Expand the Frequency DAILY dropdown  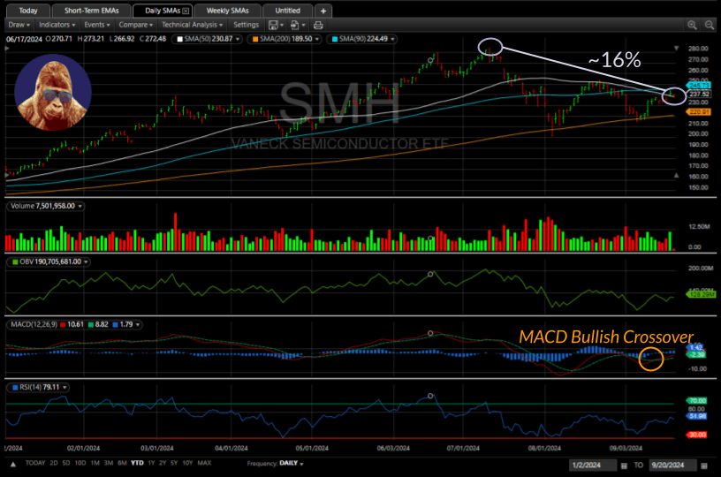(276, 463)
